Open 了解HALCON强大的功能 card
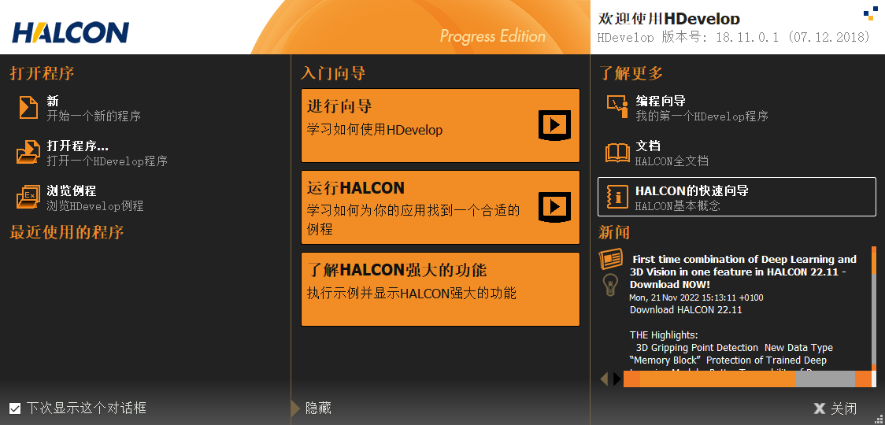Viewport: 885px width, 425px height. (440, 289)
